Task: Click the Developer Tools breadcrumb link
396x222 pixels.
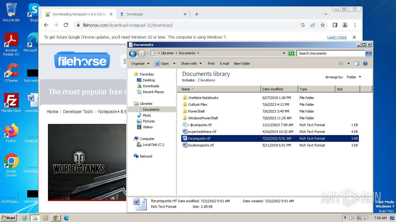Action: click(x=78, y=112)
